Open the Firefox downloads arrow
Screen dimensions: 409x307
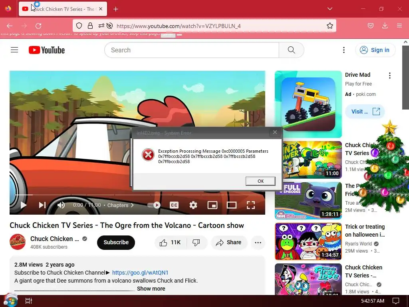point(385,26)
